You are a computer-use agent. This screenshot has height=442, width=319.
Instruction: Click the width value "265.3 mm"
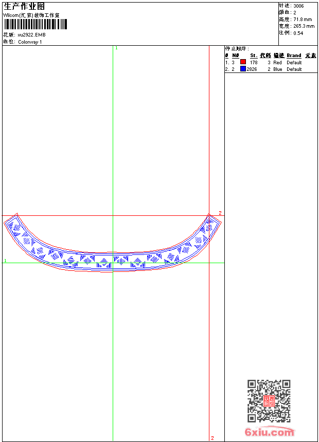tap(304, 26)
